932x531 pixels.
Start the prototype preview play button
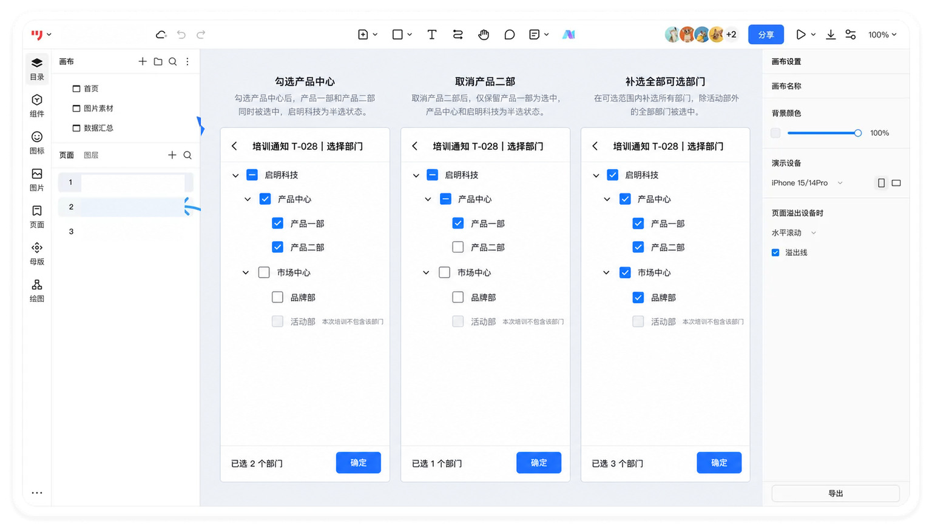click(801, 35)
